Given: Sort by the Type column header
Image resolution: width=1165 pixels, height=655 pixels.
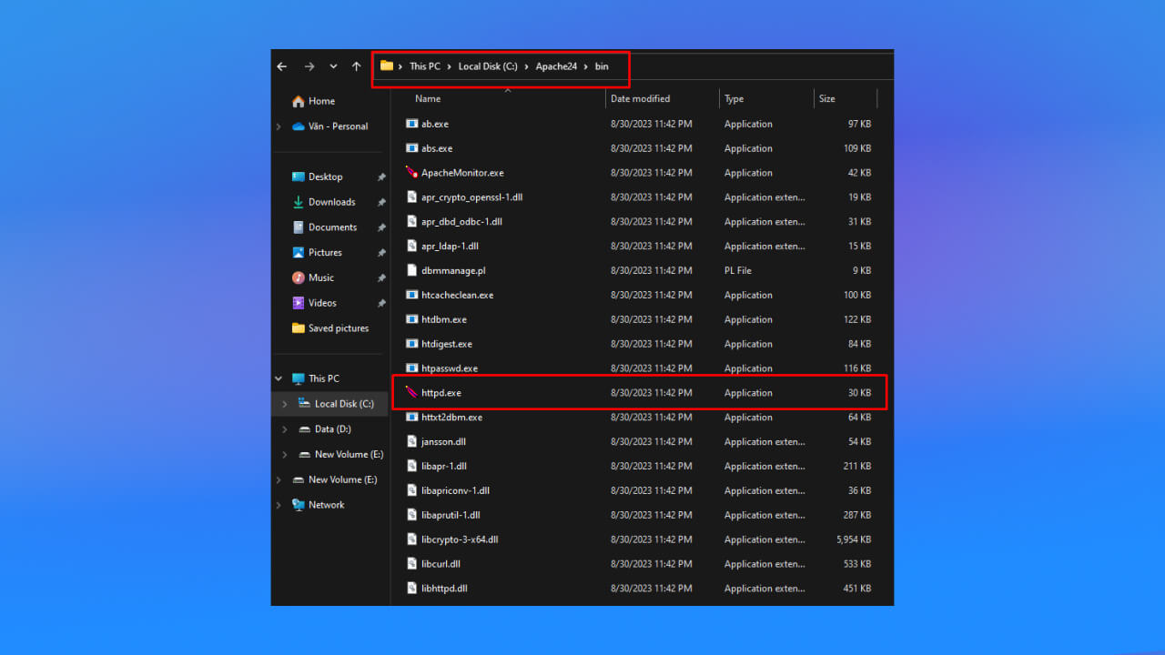Looking at the screenshot, I should click(x=734, y=98).
